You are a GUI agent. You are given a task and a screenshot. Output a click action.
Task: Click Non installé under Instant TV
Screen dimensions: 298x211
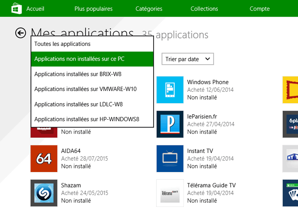(x=202, y=166)
